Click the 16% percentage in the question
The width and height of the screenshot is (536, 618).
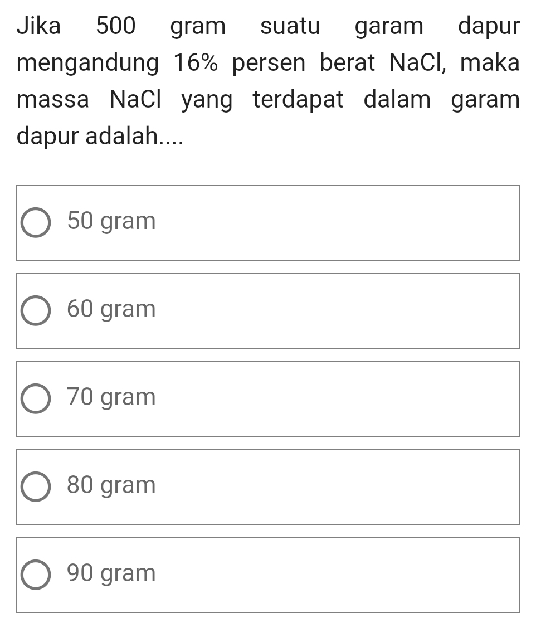199,62
